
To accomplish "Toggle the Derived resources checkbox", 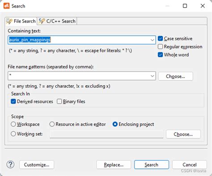I will (x=13, y=101).
